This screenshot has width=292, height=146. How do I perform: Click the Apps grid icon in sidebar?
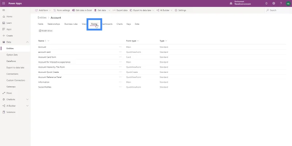pyautogui.click(x=4, y=29)
